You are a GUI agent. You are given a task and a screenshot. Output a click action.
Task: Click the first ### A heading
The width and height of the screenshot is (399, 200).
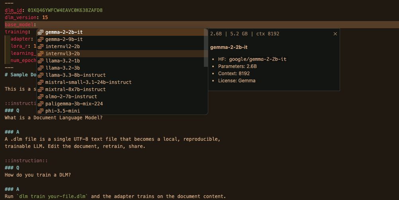(12, 132)
